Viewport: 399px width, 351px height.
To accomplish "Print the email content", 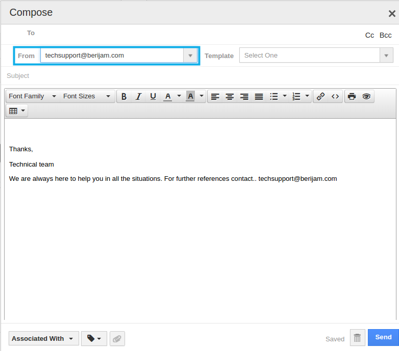I will pos(352,96).
